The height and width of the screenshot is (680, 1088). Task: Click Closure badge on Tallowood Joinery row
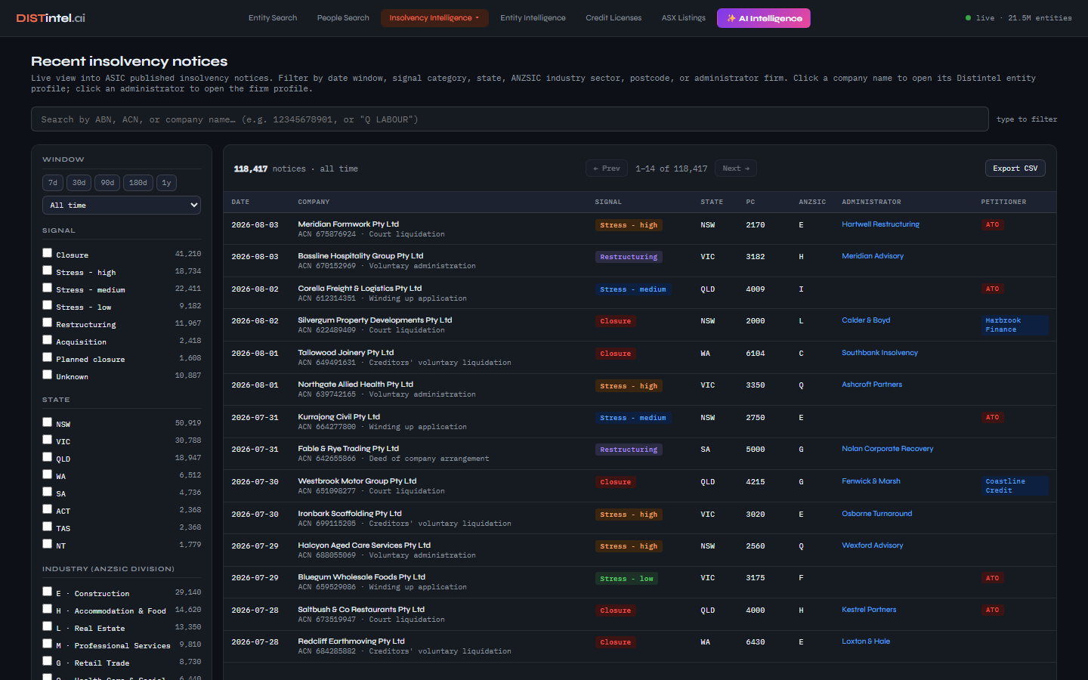[x=615, y=354]
